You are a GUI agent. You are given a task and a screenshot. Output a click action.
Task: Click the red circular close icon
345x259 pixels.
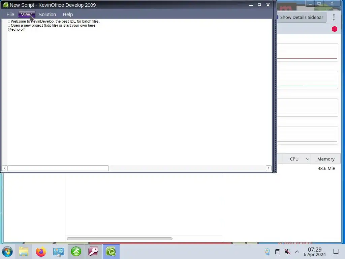[x=335, y=29]
